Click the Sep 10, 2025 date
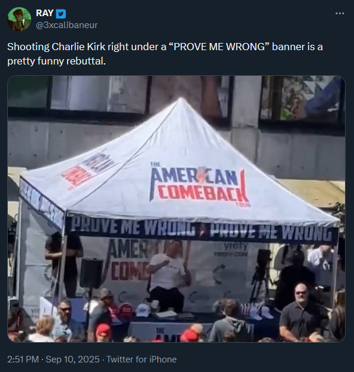Image resolution: width=354 pixels, height=372 pixels. (72, 359)
